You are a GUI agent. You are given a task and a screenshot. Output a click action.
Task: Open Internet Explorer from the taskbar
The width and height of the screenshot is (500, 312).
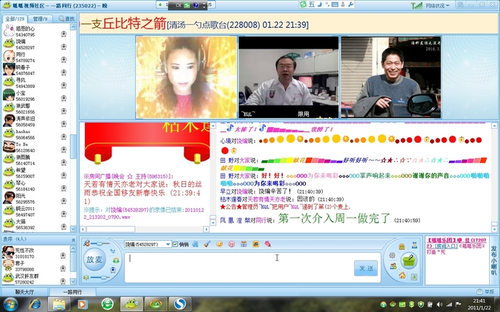(x=35, y=304)
